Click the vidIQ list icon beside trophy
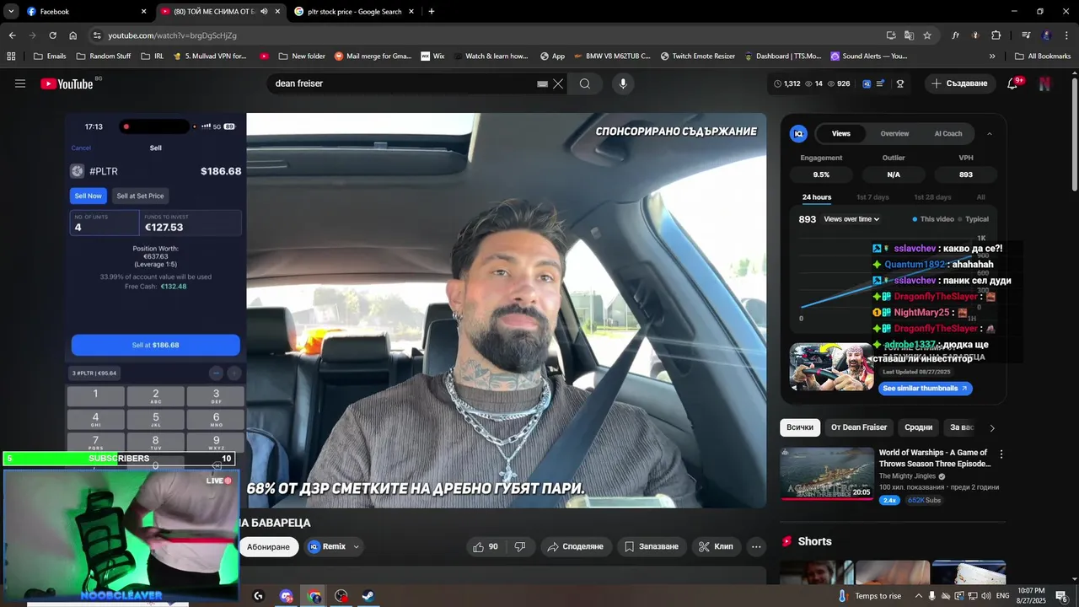The height and width of the screenshot is (607, 1079). (x=882, y=83)
